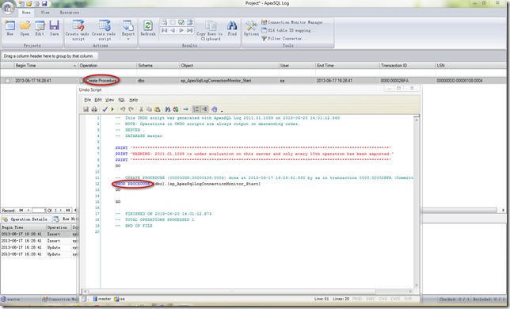The height and width of the screenshot is (309, 510).
Task: Click the quick access save icon
Action: point(44,4)
